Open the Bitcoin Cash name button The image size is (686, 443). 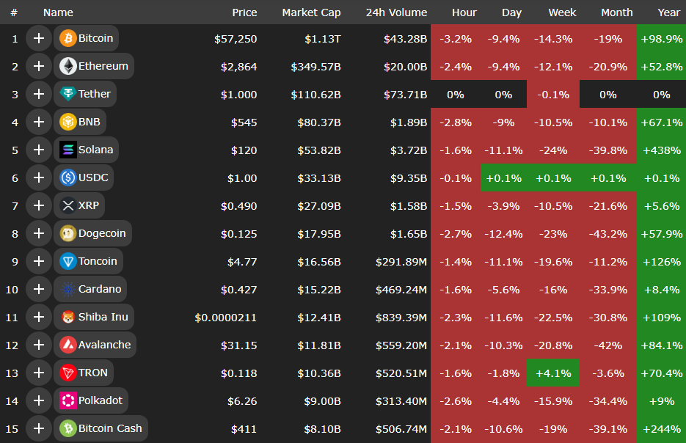(x=110, y=428)
